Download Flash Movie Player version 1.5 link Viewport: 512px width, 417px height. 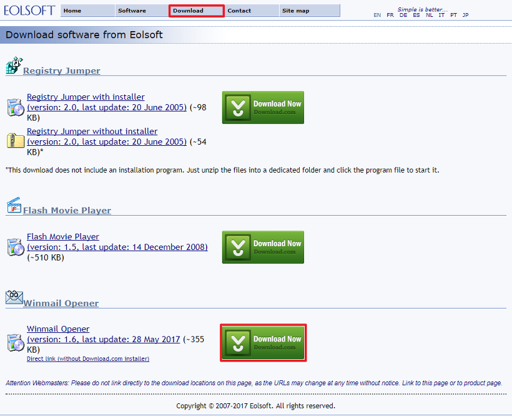click(x=117, y=242)
